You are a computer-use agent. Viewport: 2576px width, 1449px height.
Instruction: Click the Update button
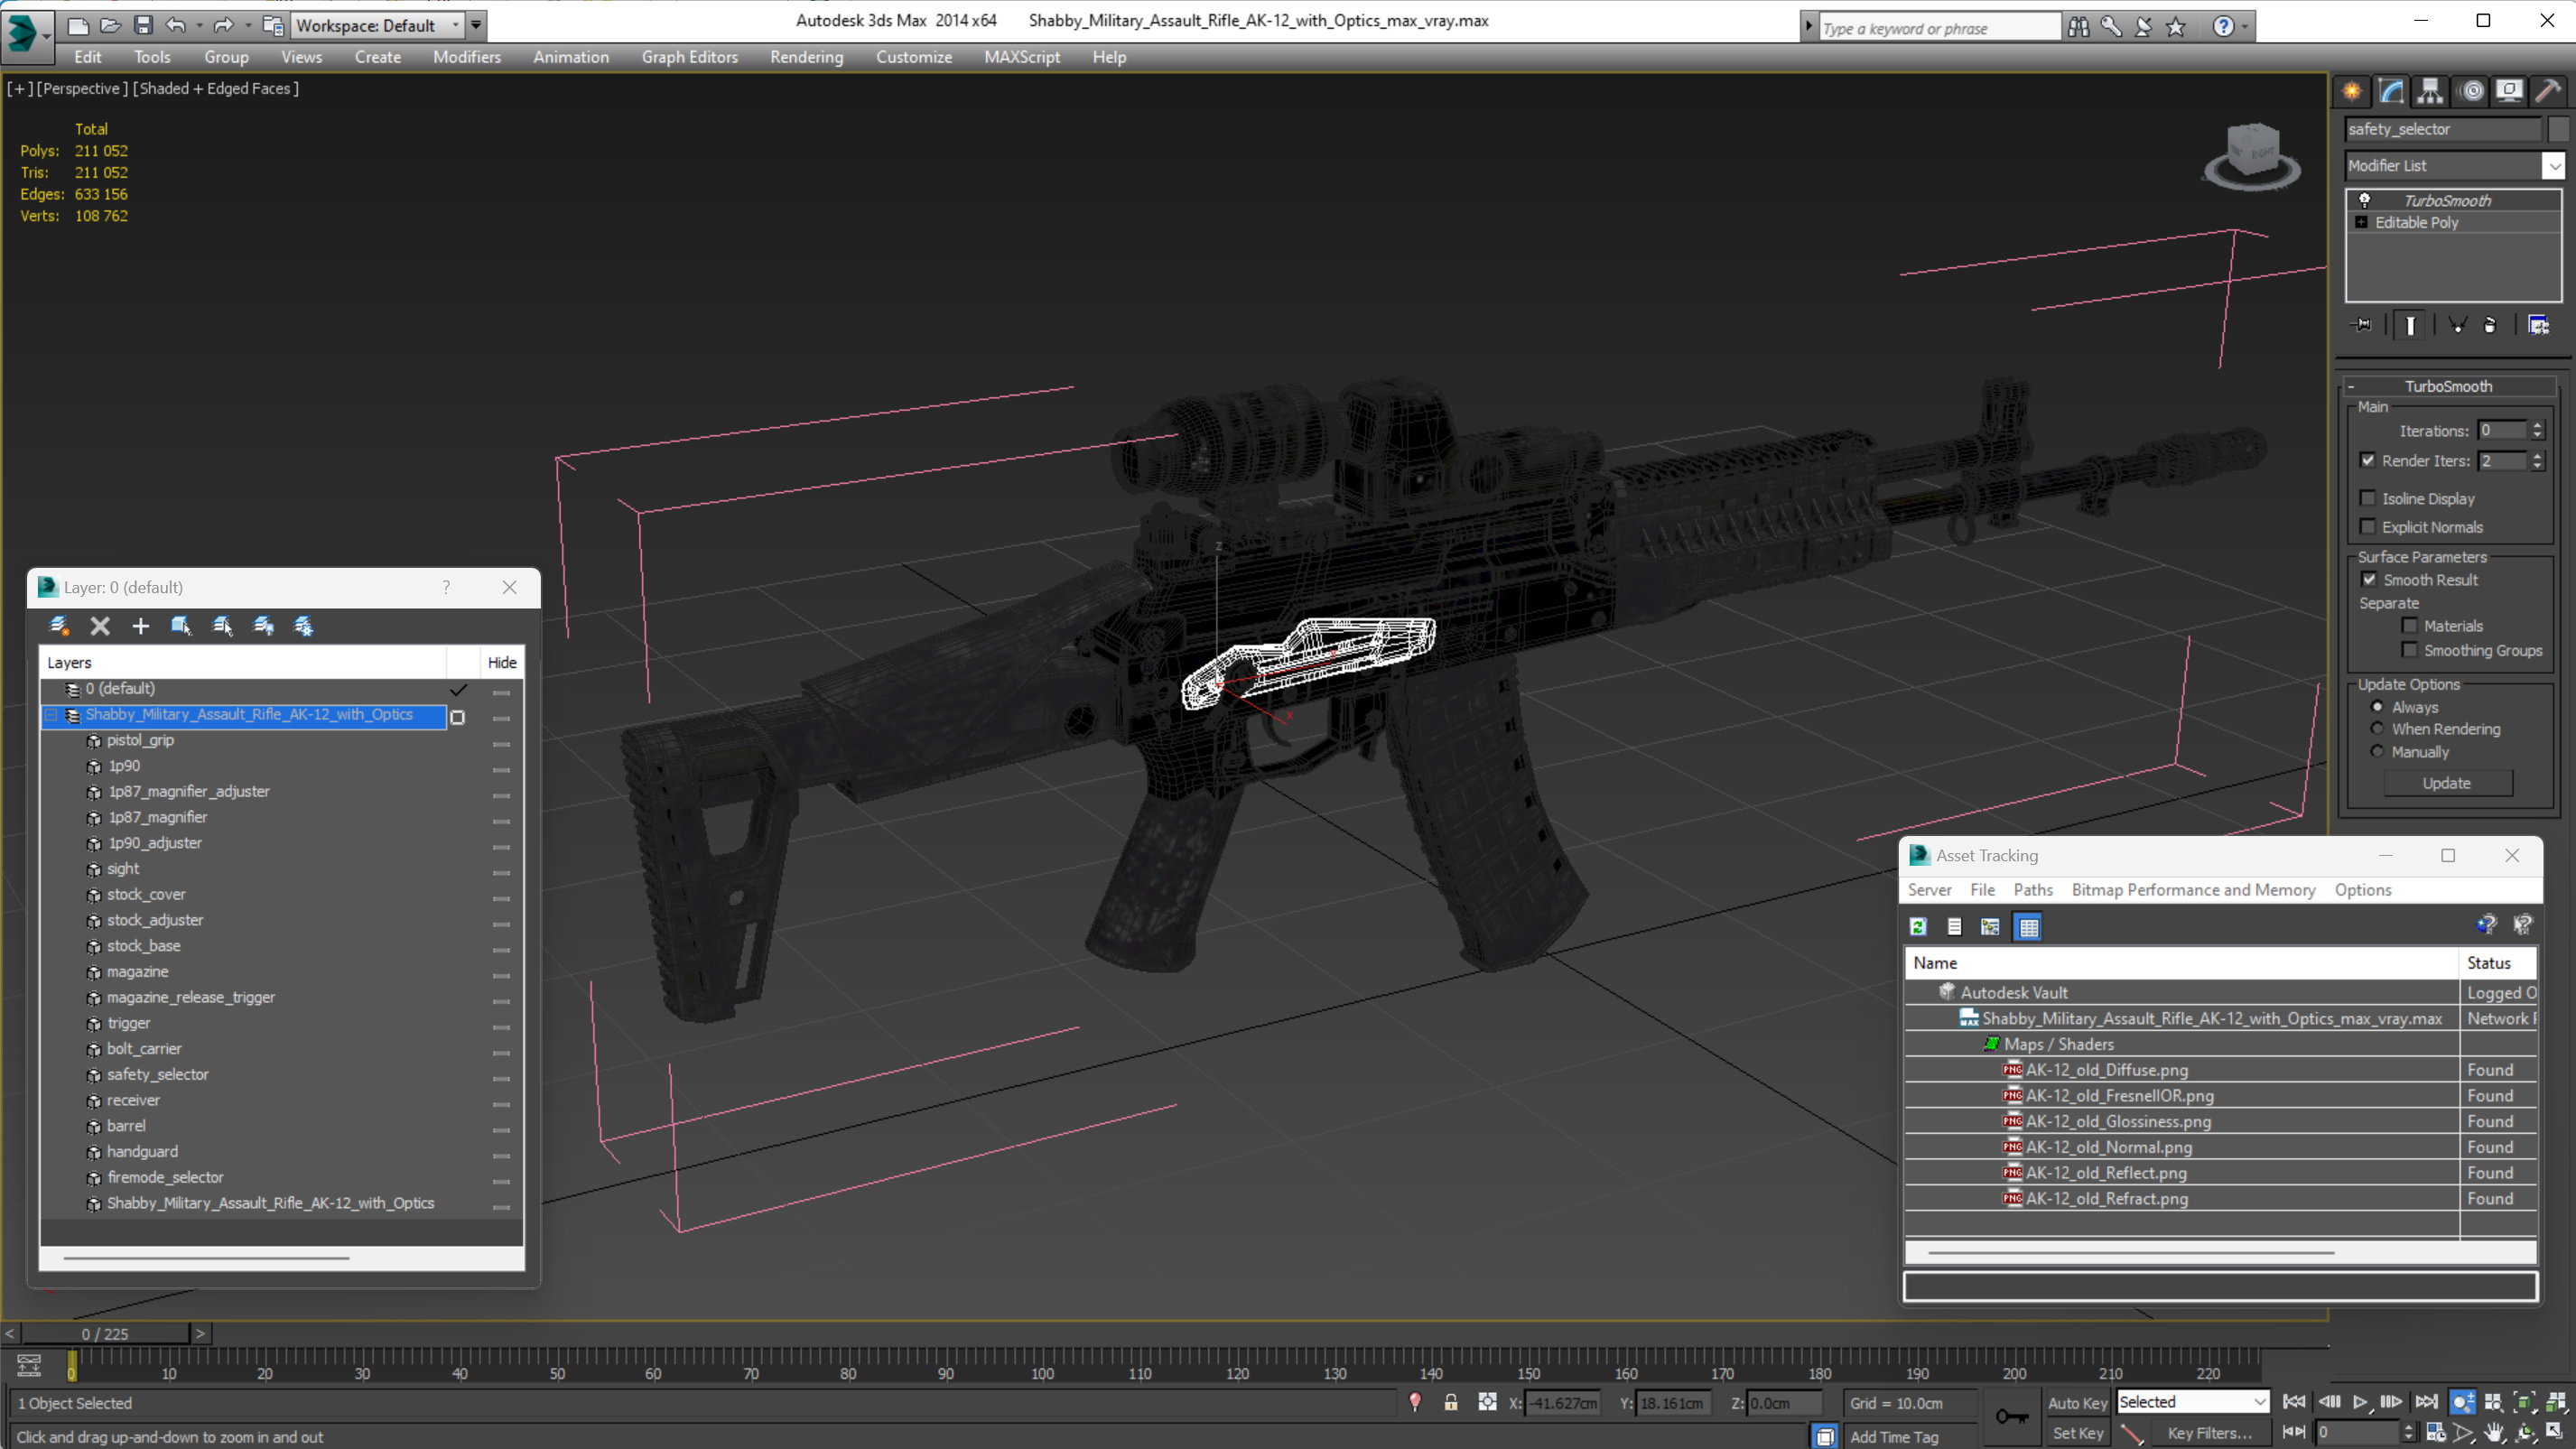point(2446,783)
